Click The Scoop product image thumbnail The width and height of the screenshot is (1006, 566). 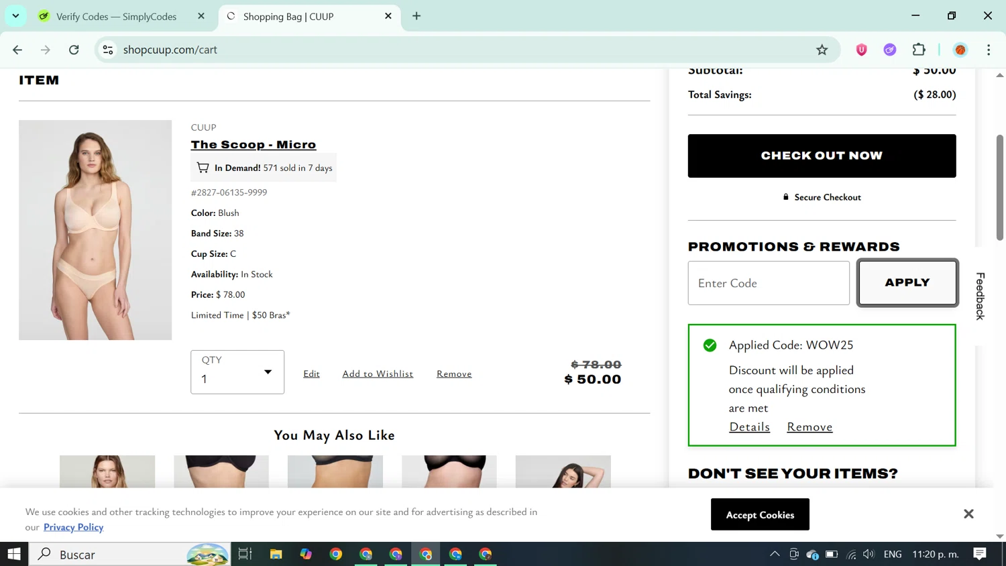tap(95, 230)
